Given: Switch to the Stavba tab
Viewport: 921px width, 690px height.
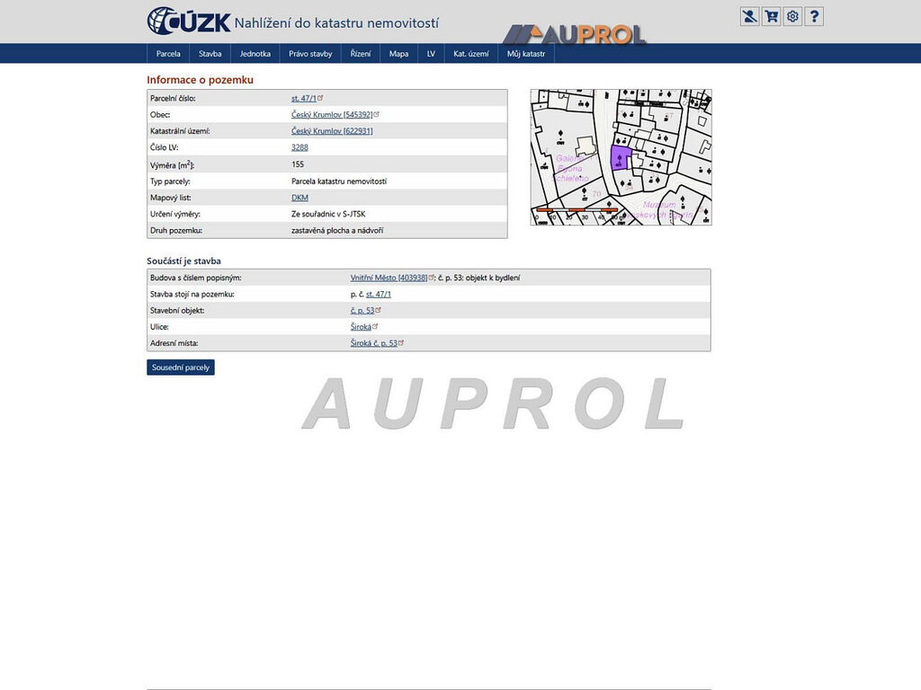Looking at the screenshot, I should pyautogui.click(x=210, y=54).
